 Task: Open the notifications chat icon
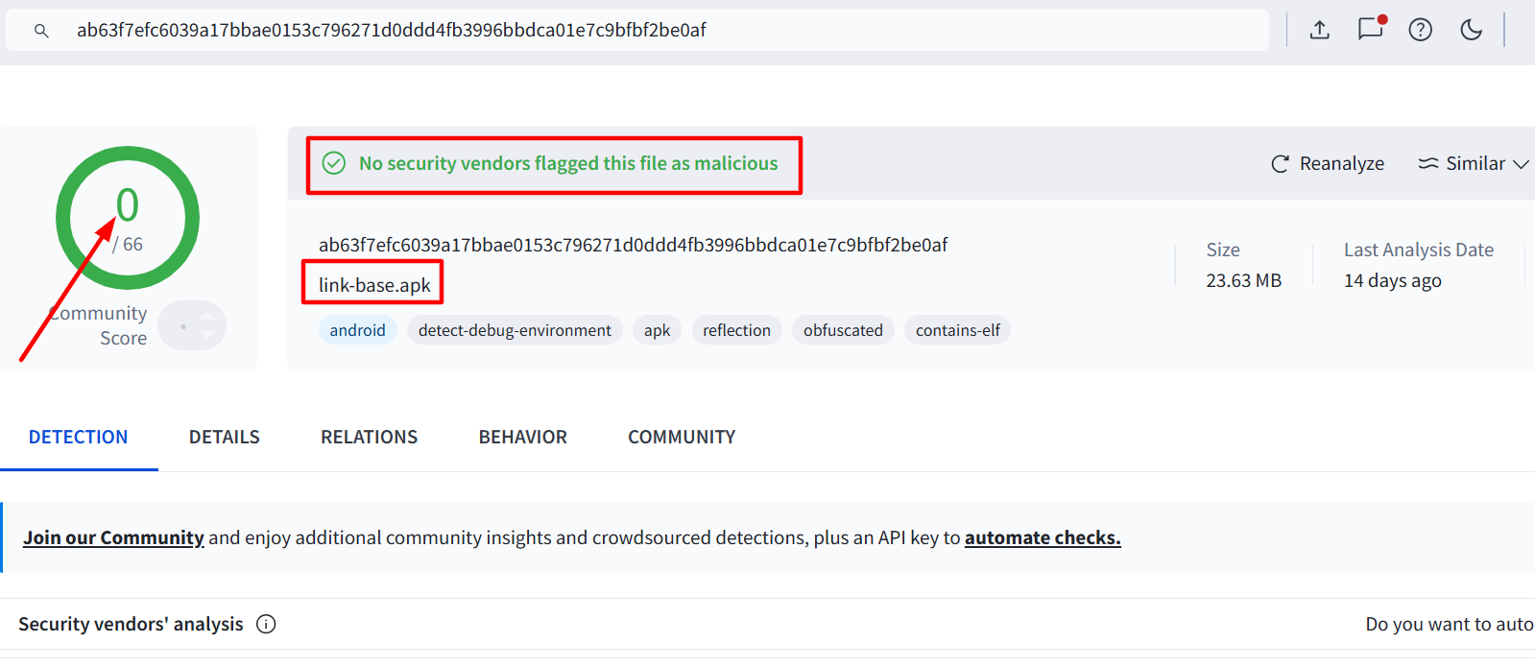[1371, 28]
